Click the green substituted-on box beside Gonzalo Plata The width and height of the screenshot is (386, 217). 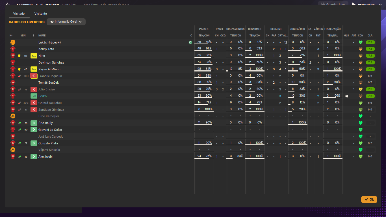click(x=34, y=143)
